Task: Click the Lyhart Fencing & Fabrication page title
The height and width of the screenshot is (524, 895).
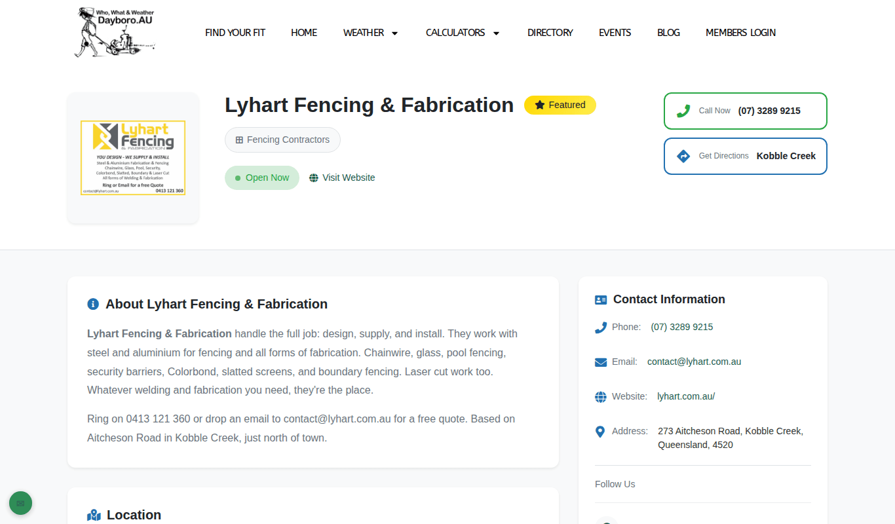Action: click(369, 105)
